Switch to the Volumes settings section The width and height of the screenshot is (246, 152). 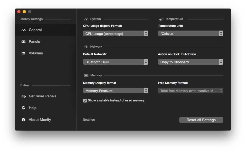point(36,53)
